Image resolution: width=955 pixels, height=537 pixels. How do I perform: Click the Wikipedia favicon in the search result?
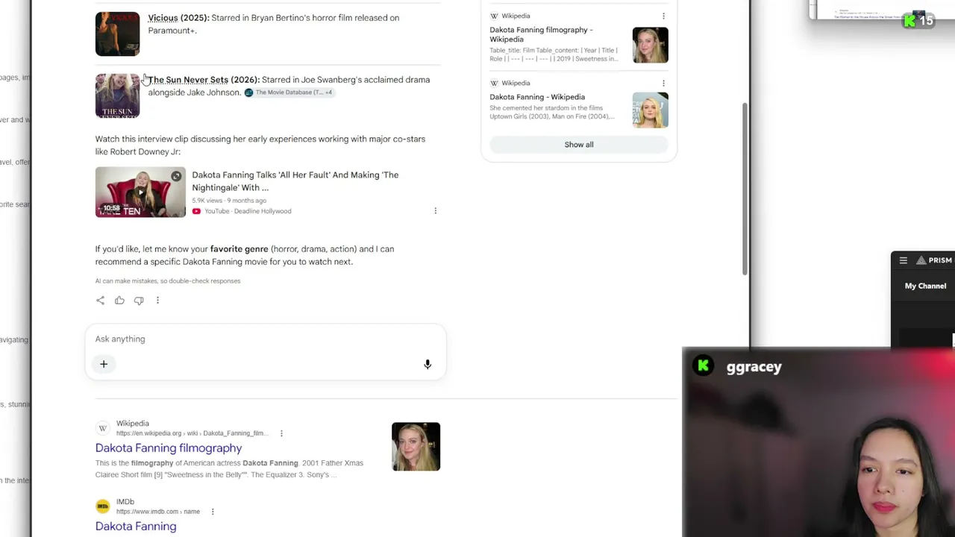(x=103, y=428)
